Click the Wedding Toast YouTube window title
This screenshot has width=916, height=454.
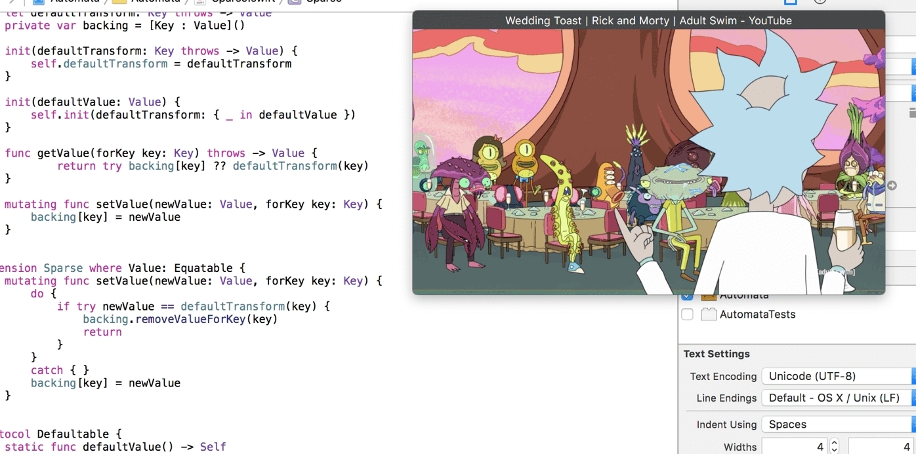[648, 20]
